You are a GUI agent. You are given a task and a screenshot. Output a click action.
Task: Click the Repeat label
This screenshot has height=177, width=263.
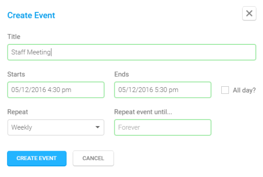click(17, 112)
